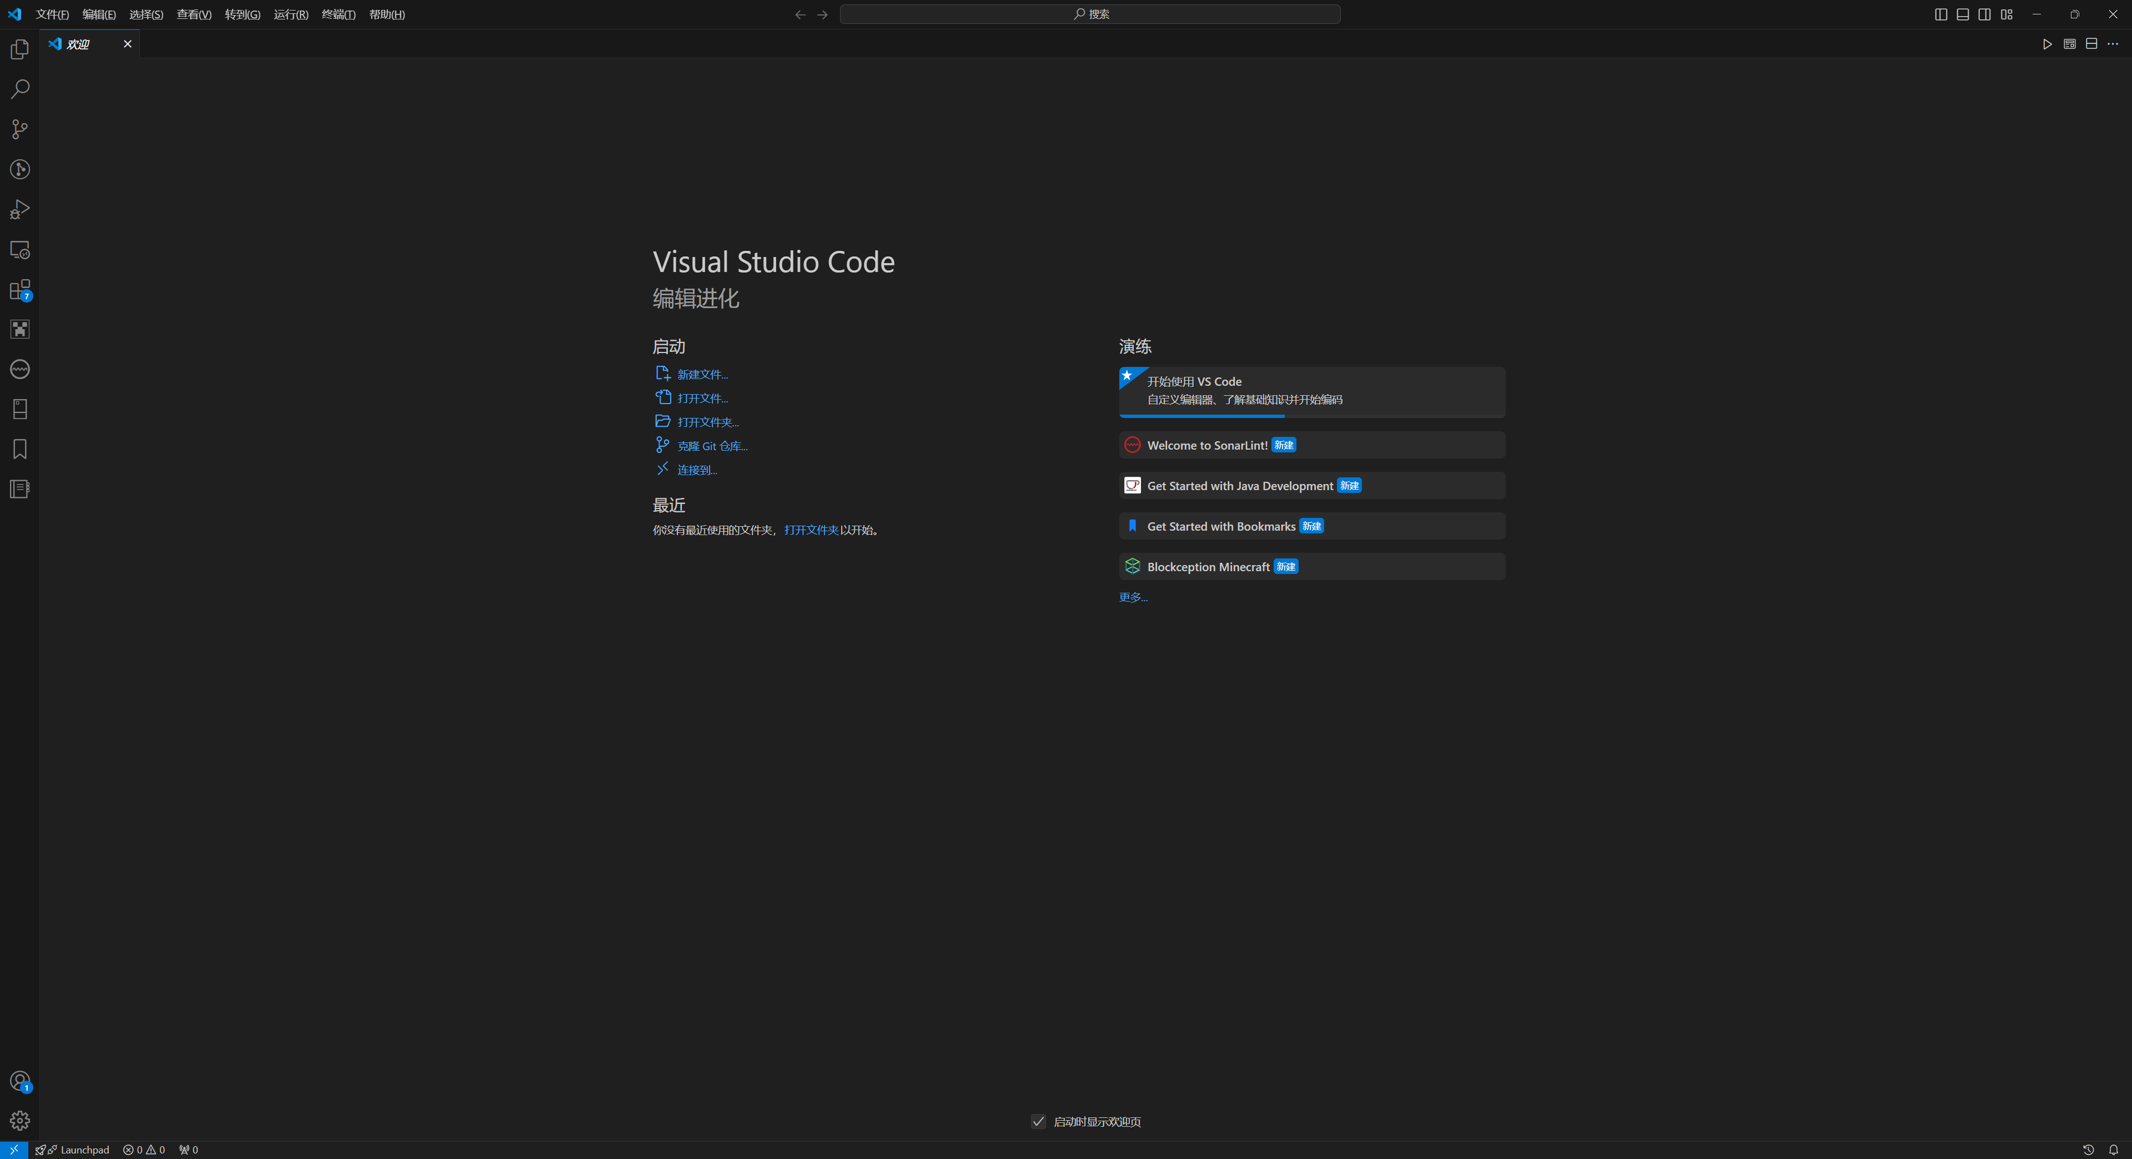Open the Manage gear menu
This screenshot has width=2132, height=1159.
coord(20,1121)
